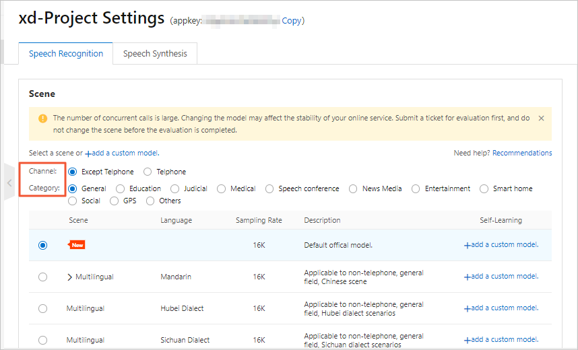Select Except Telphone channel
The height and width of the screenshot is (350, 578).
[x=73, y=172]
